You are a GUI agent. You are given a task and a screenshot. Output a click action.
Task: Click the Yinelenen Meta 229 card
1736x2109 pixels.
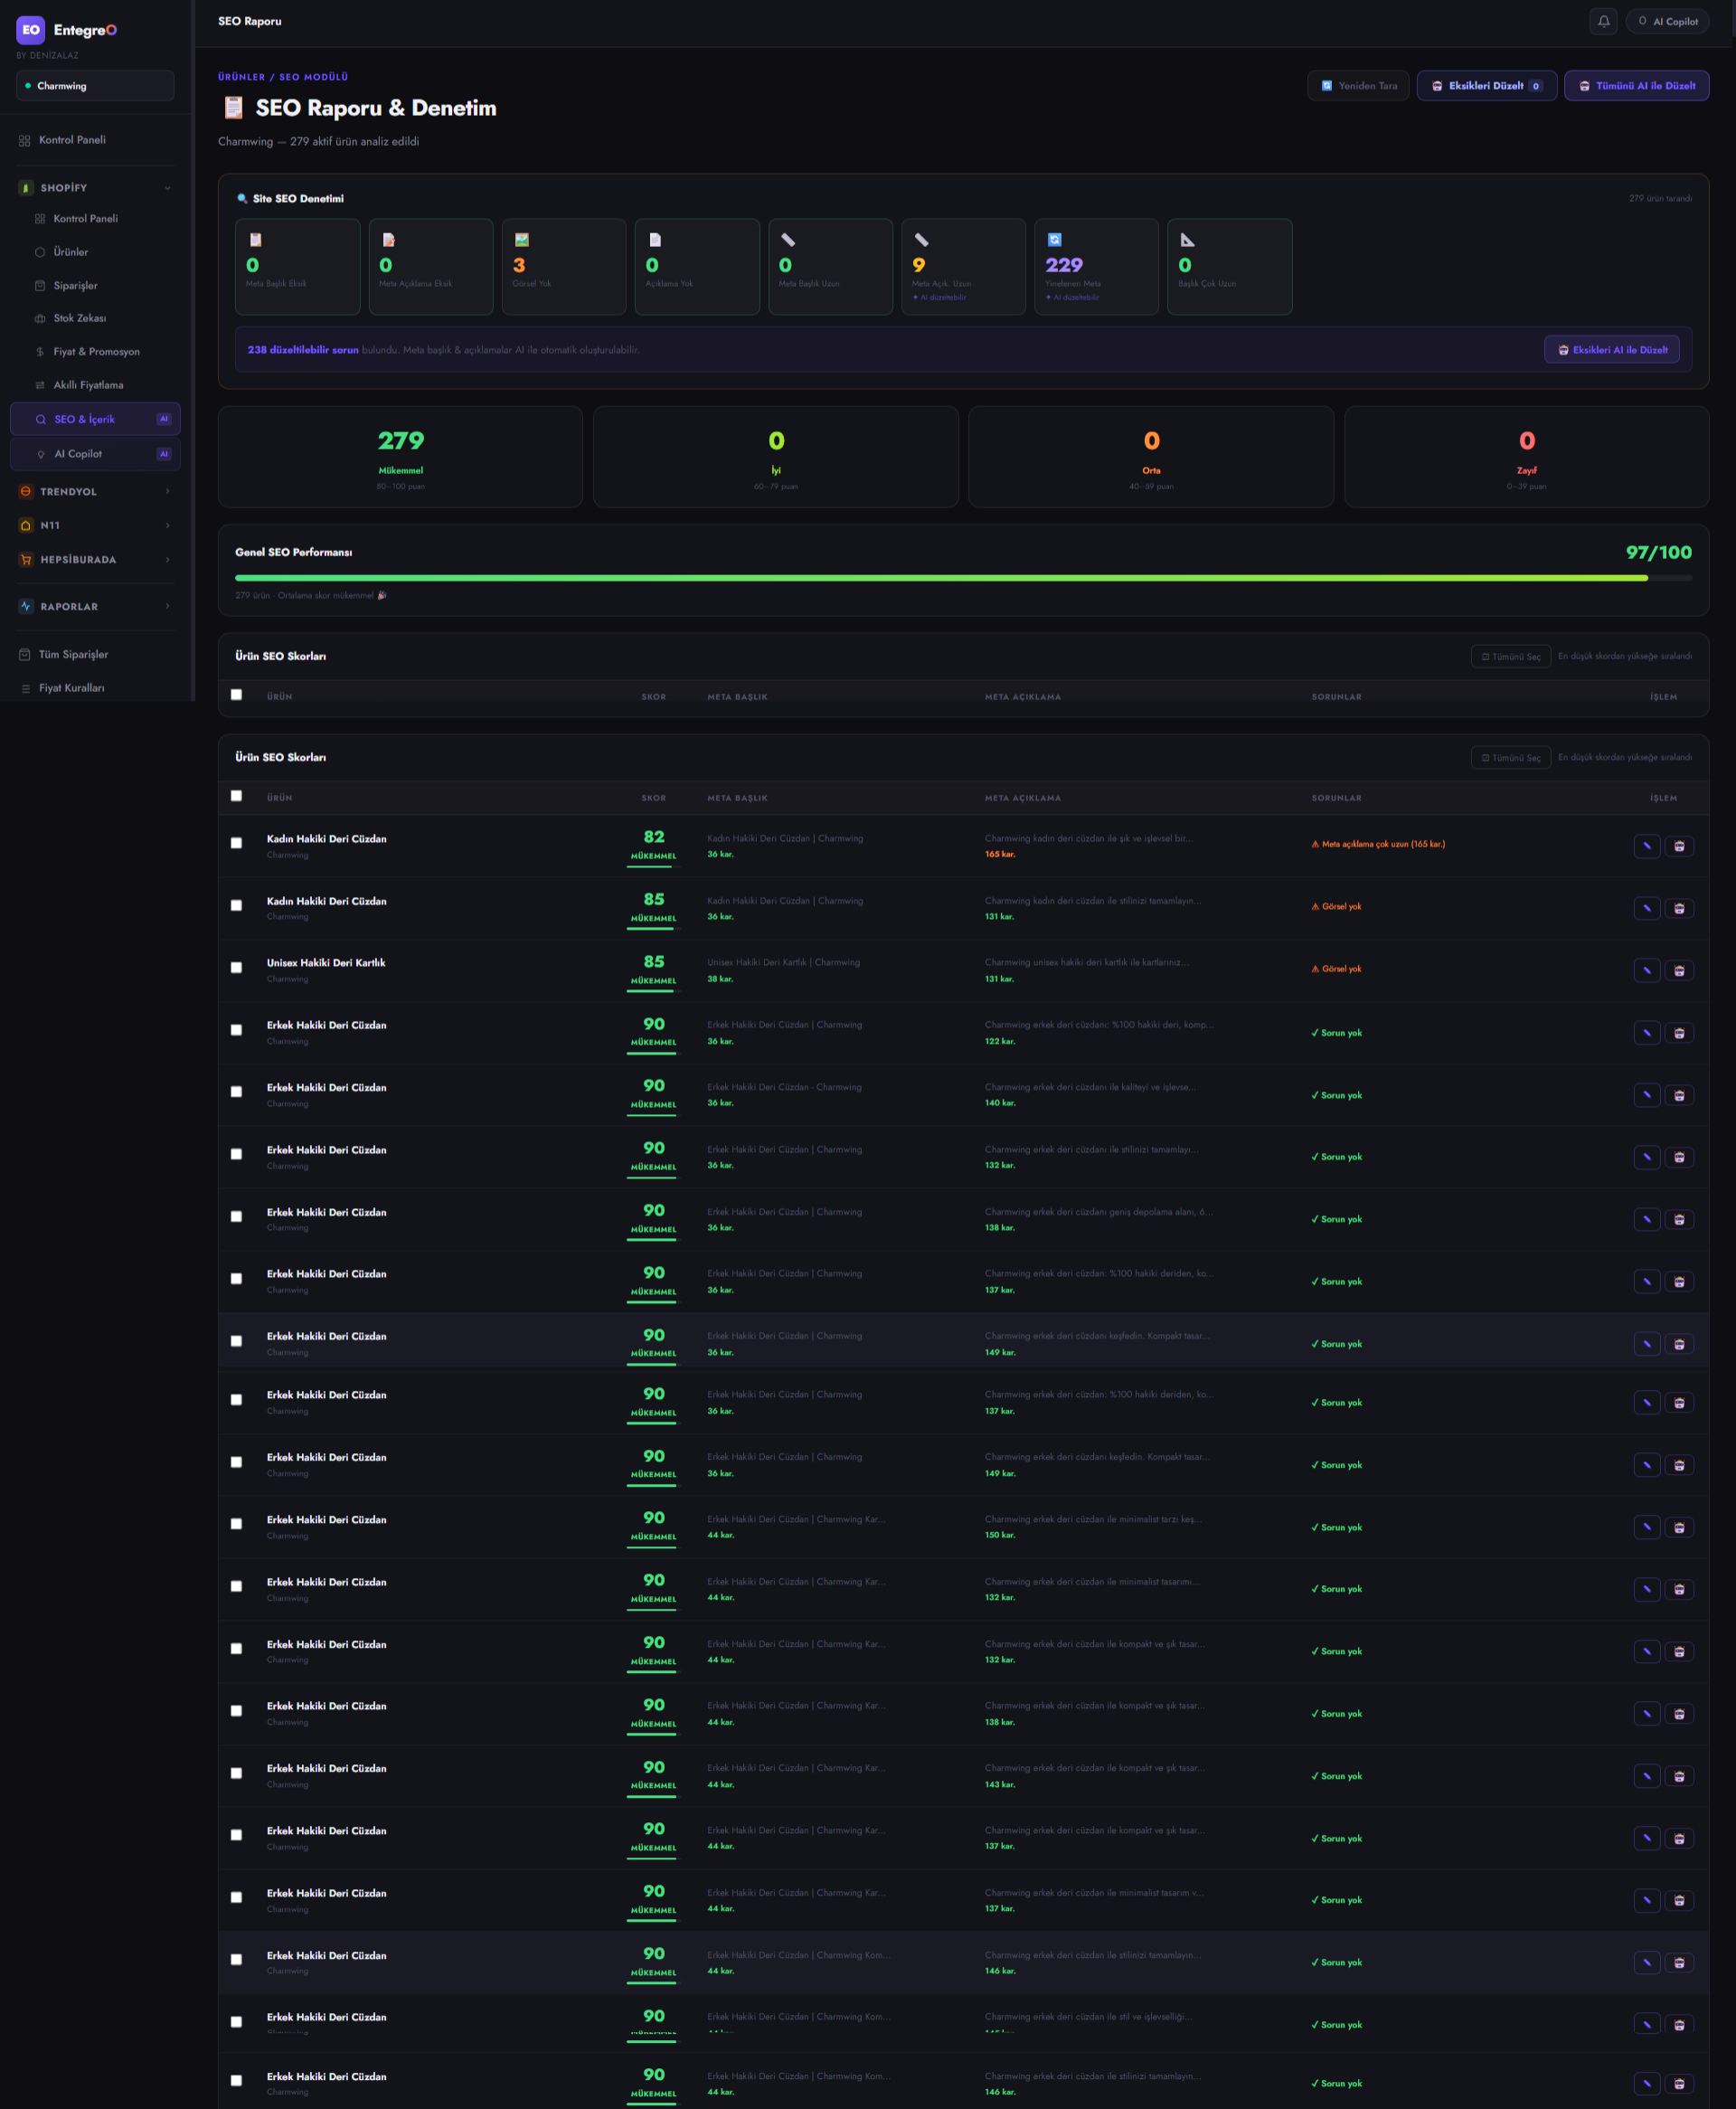pos(1095,267)
